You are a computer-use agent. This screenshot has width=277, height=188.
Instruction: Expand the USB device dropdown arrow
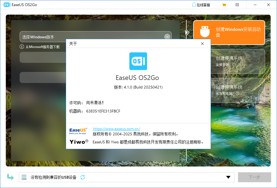(228, 177)
